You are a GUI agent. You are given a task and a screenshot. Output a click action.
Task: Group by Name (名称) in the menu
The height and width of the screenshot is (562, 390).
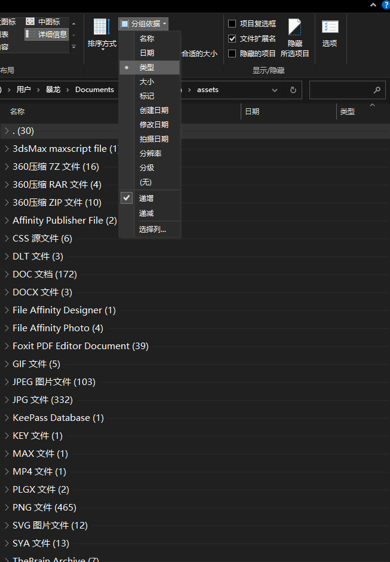150,39
